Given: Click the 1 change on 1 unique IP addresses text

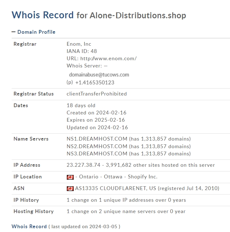Looking at the screenshot, I should point(126,200).
